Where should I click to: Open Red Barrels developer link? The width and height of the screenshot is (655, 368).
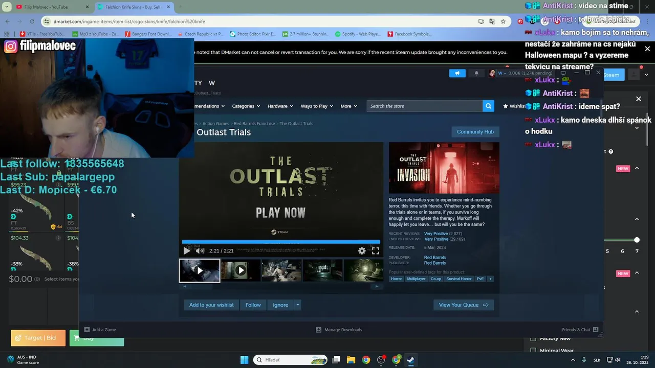[x=435, y=258]
